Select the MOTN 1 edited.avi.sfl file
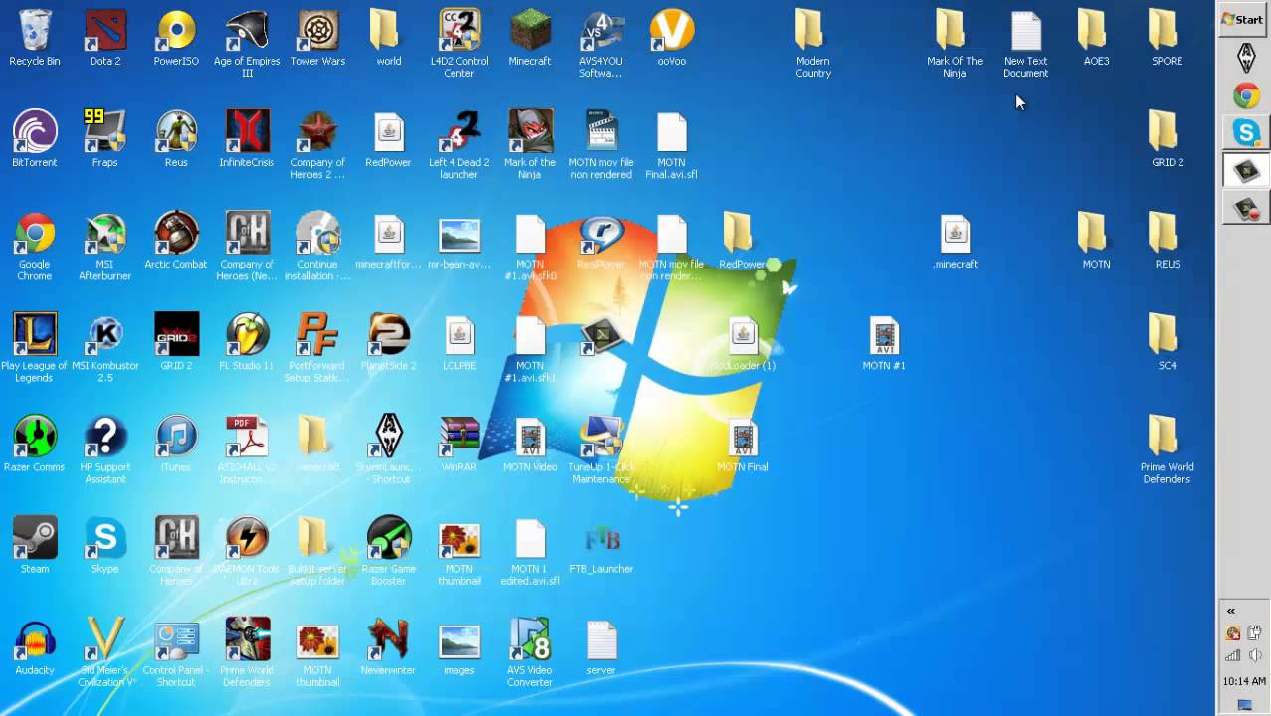 530,539
